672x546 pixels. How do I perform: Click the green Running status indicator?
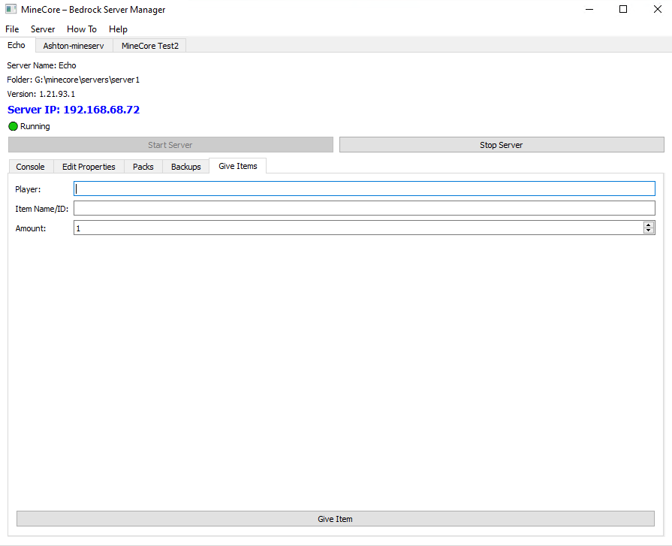13,126
